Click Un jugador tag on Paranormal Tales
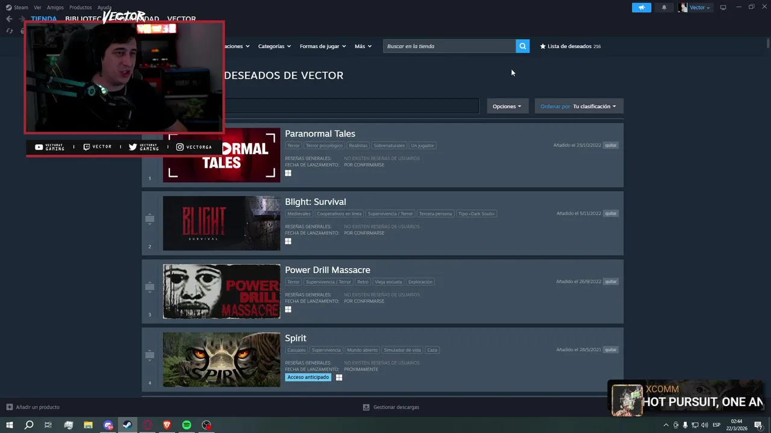Screen dimensions: 771x433 tap(422, 146)
